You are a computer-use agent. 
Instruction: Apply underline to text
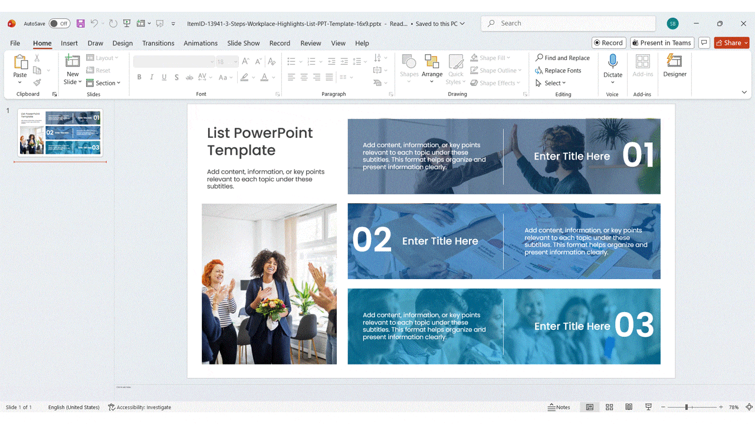(x=164, y=77)
